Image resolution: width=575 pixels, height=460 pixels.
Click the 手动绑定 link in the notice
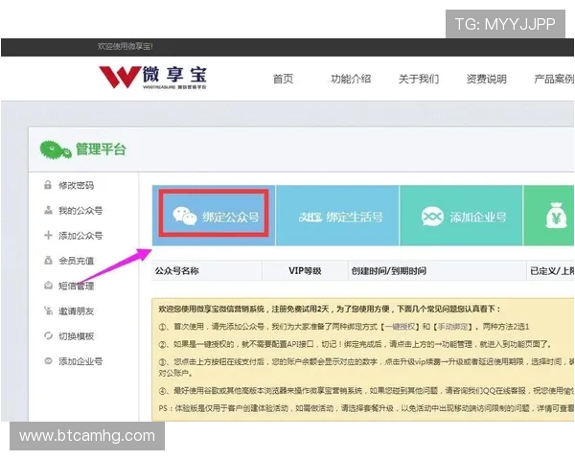(x=453, y=327)
